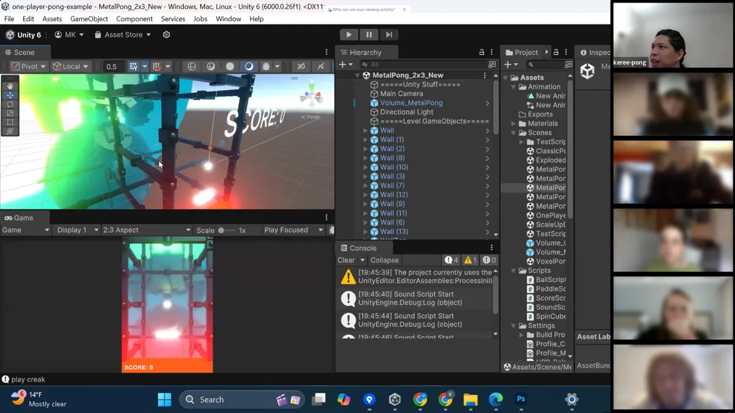Click the Game view gizmos bug icon

tap(332, 230)
